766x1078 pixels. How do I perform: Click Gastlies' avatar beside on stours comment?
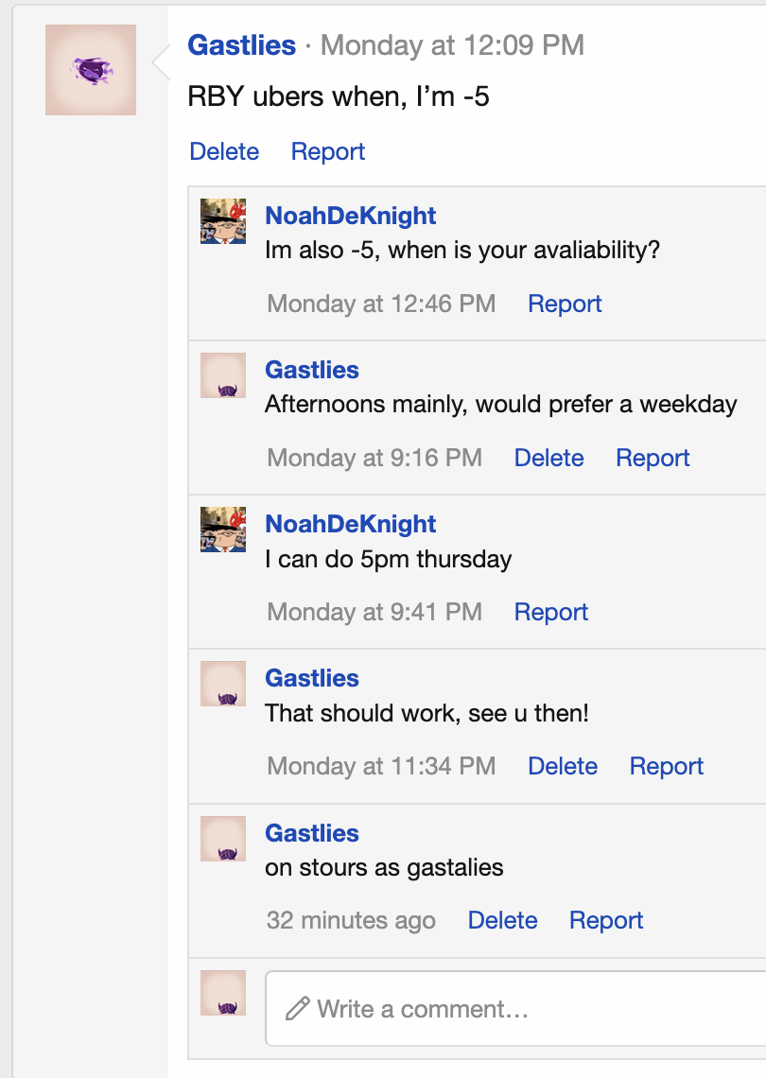[223, 839]
